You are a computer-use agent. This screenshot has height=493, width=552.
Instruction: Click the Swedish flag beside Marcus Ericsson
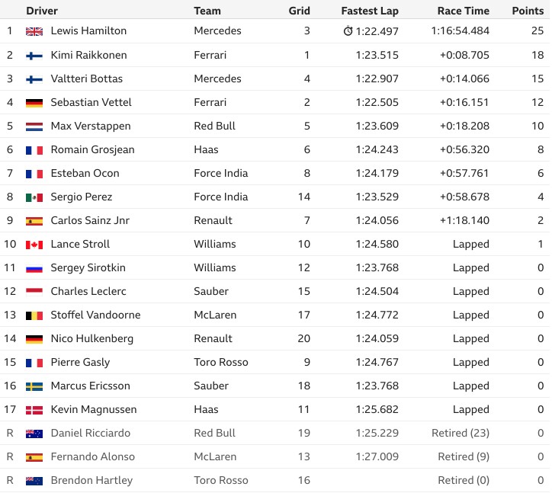coord(34,386)
